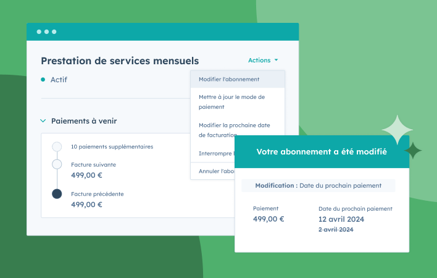
Task: Click the Modification banner in the notification
Action: point(318,185)
